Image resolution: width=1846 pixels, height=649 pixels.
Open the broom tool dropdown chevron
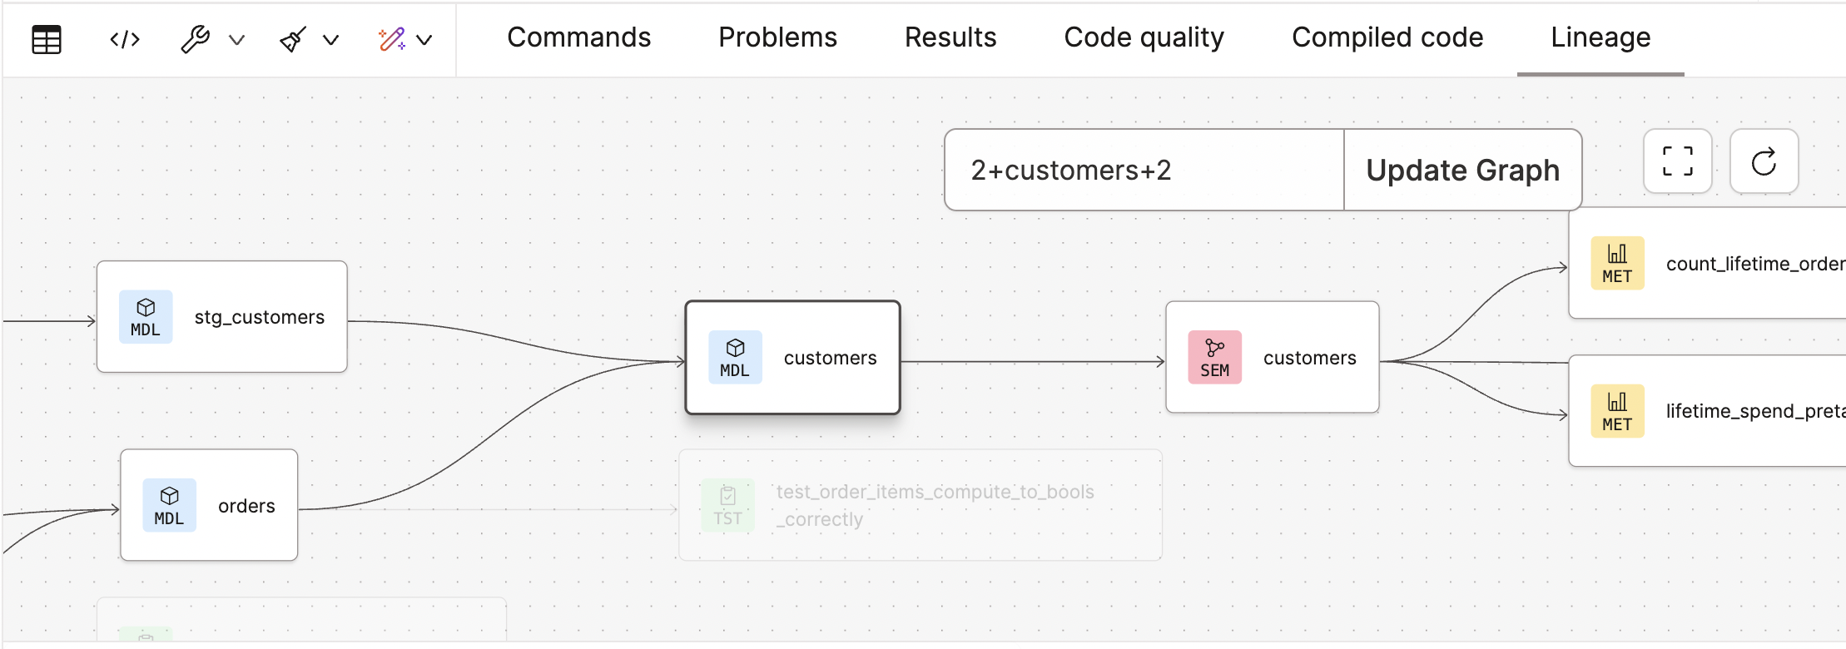[x=333, y=39]
